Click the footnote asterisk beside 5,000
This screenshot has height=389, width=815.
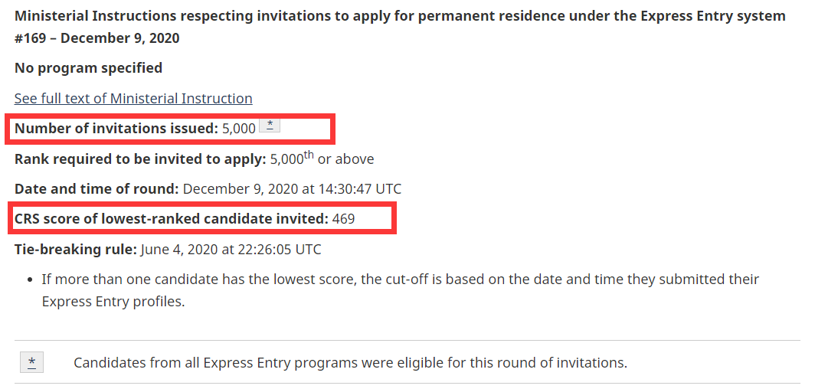coord(270,126)
